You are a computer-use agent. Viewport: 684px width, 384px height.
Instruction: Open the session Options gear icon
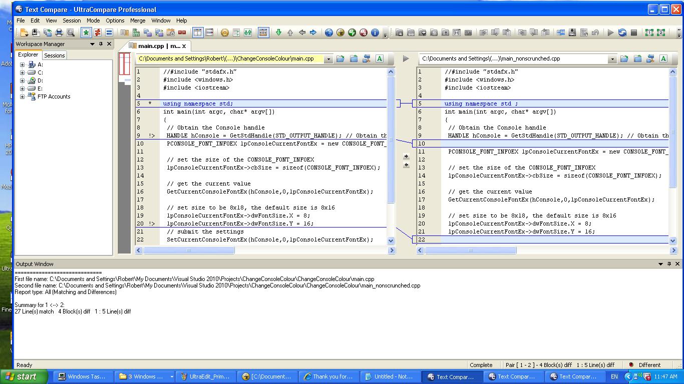(224, 32)
